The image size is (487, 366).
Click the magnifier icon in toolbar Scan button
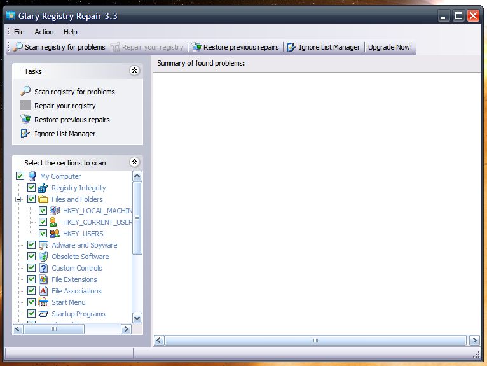coord(18,47)
